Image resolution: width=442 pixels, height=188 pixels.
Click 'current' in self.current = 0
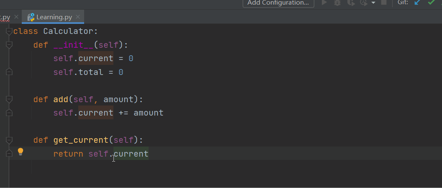[x=96, y=59]
